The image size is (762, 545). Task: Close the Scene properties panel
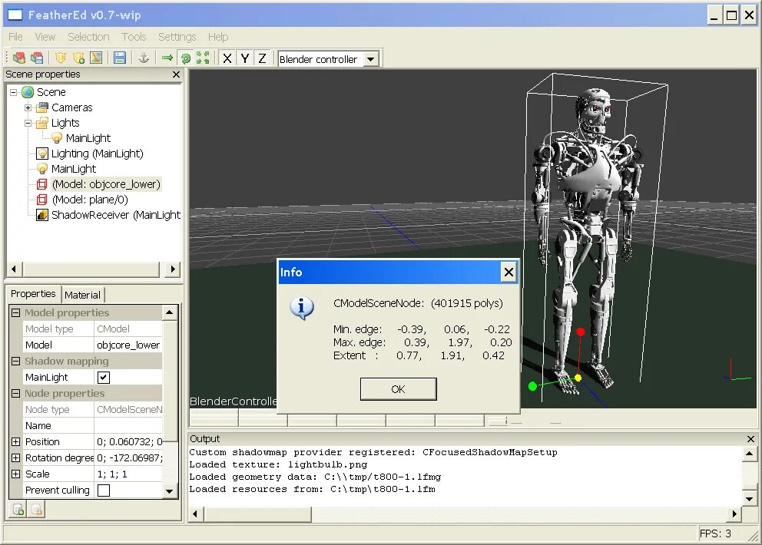click(x=176, y=74)
